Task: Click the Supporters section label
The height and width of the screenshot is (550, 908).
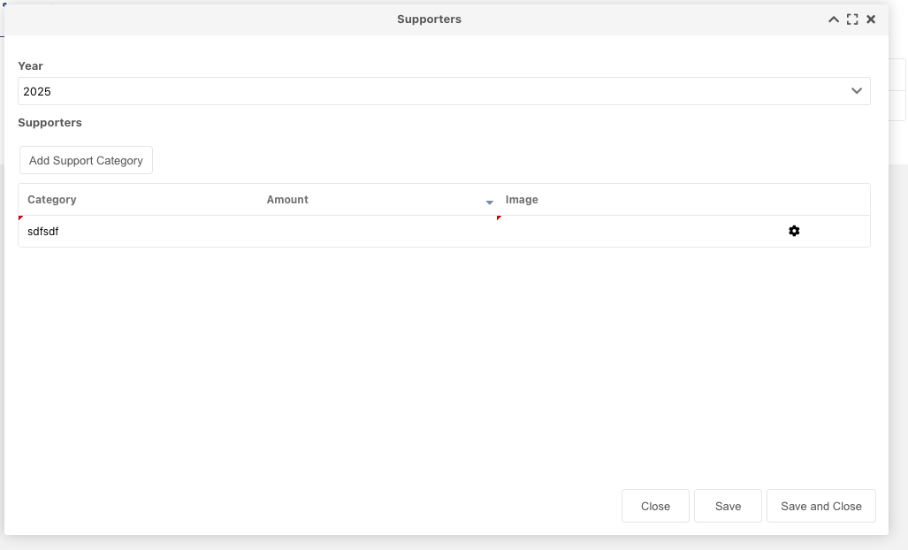Action: (x=50, y=123)
